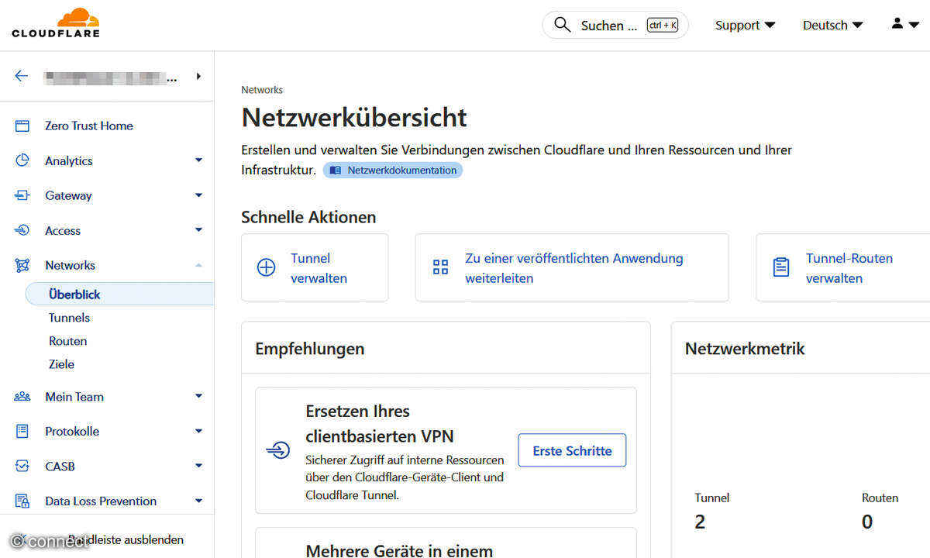Click the Access sidebar icon

pyautogui.click(x=21, y=230)
